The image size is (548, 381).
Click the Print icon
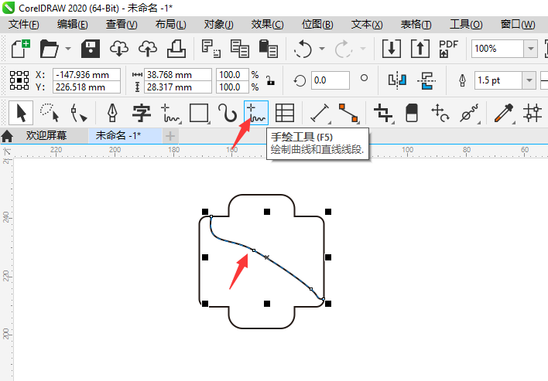176,49
